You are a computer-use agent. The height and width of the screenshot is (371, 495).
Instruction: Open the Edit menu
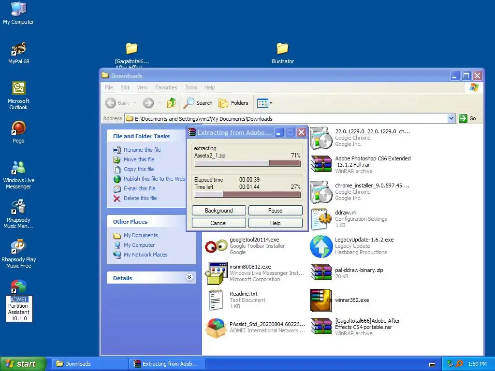[x=125, y=87]
